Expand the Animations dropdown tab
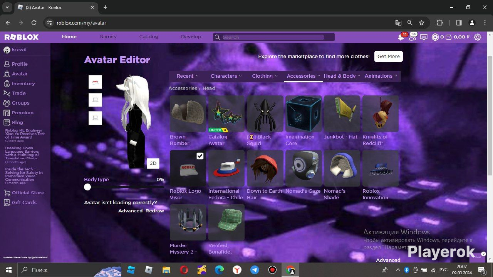 tap(381, 76)
